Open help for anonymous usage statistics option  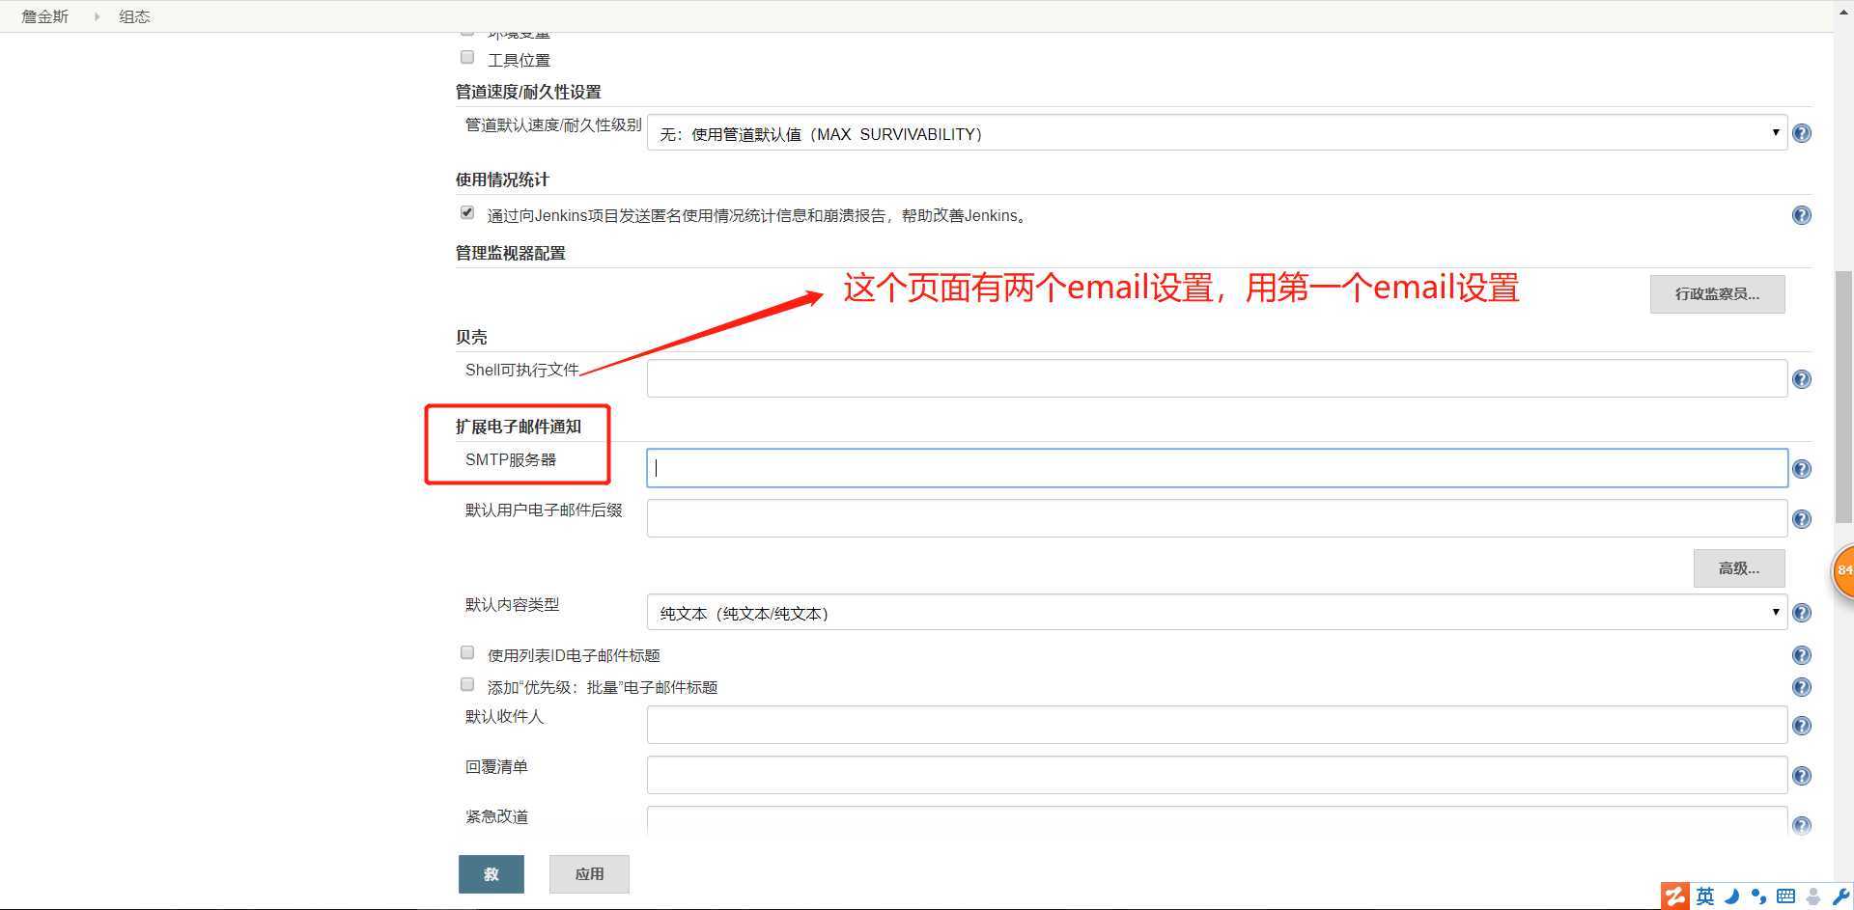(x=1802, y=215)
